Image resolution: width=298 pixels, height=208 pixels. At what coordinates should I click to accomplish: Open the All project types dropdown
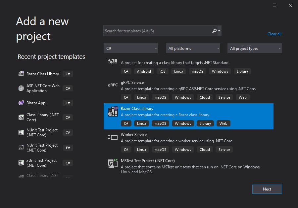(255, 48)
